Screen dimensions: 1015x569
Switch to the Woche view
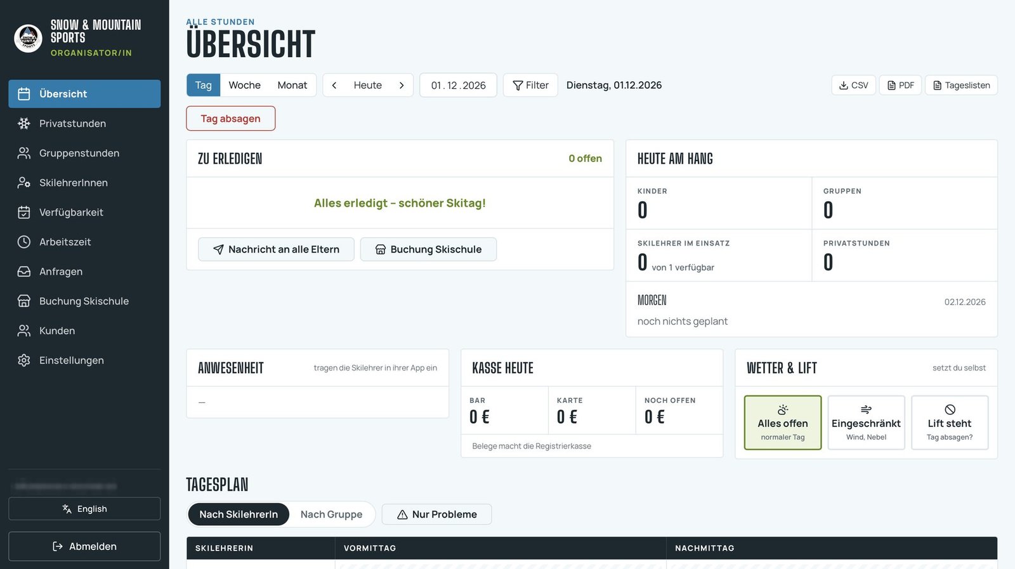click(245, 85)
